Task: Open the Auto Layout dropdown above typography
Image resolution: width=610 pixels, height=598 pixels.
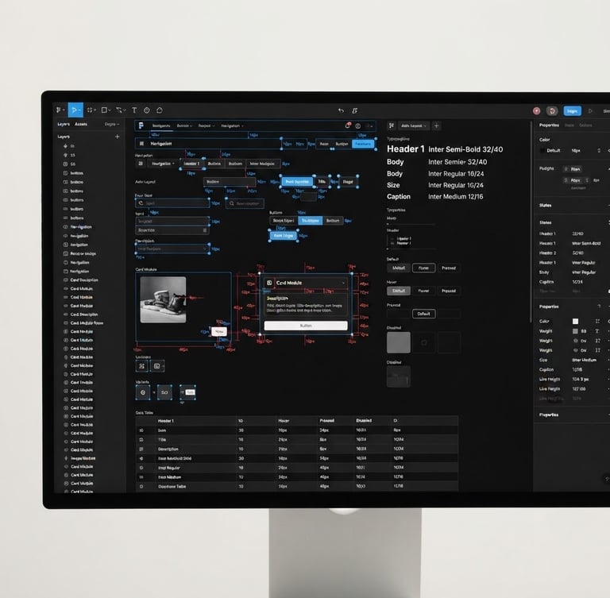Action: [x=414, y=125]
